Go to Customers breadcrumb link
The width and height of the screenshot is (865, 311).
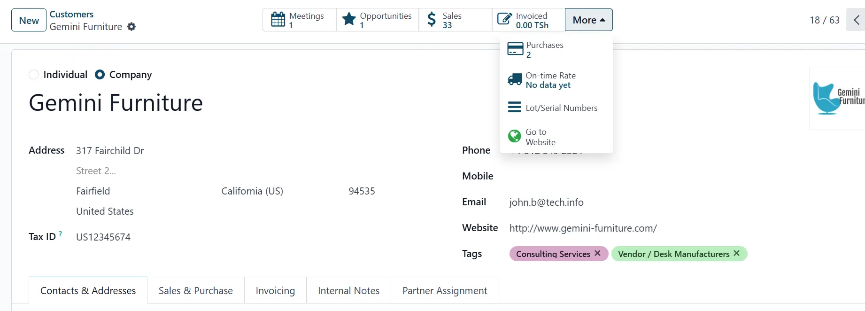point(71,14)
